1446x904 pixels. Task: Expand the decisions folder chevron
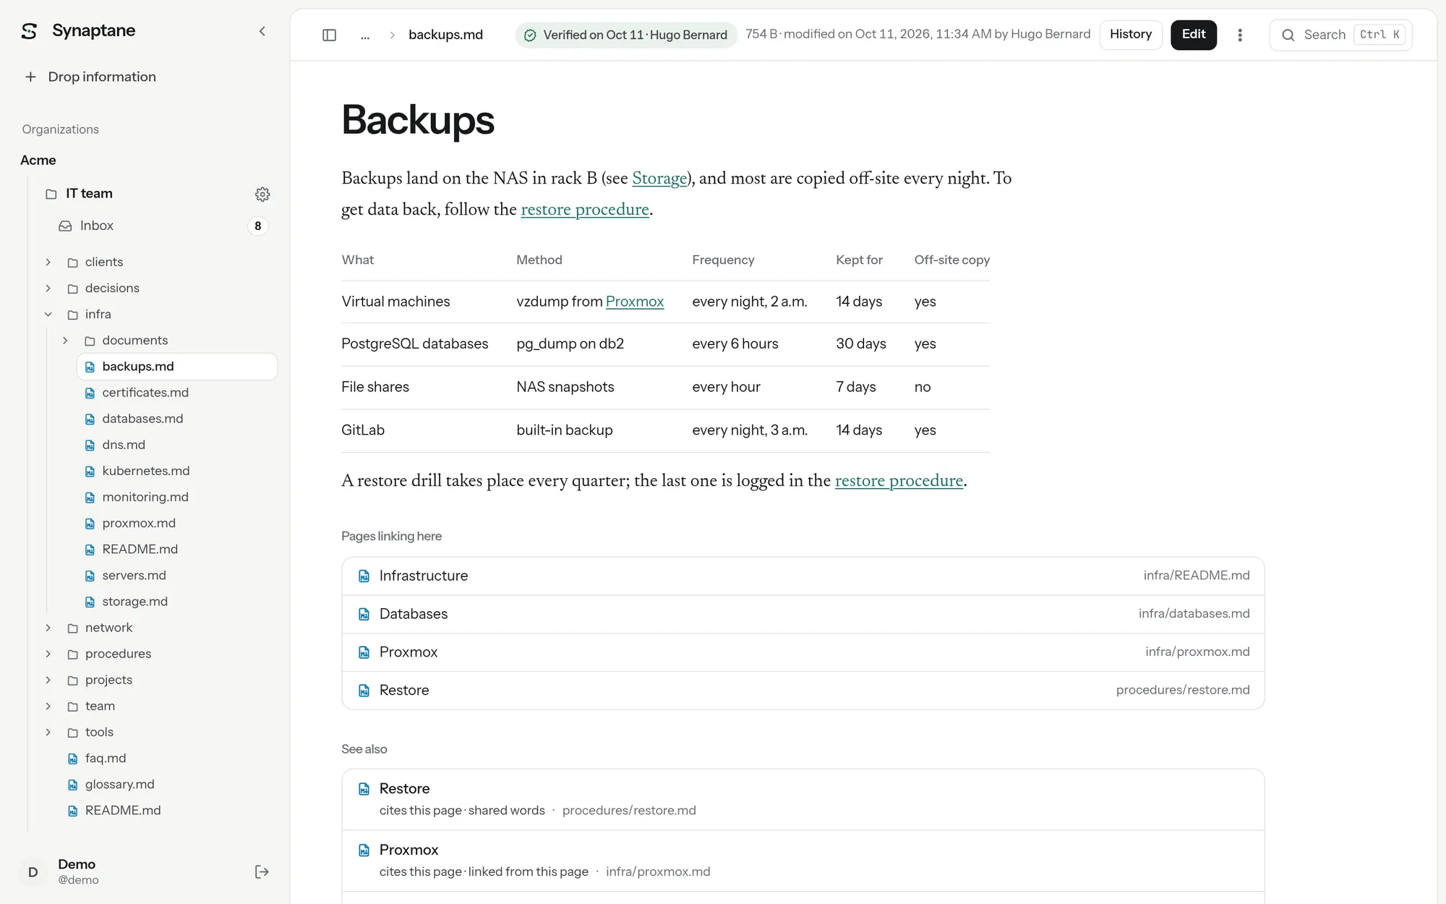coord(48,288)
